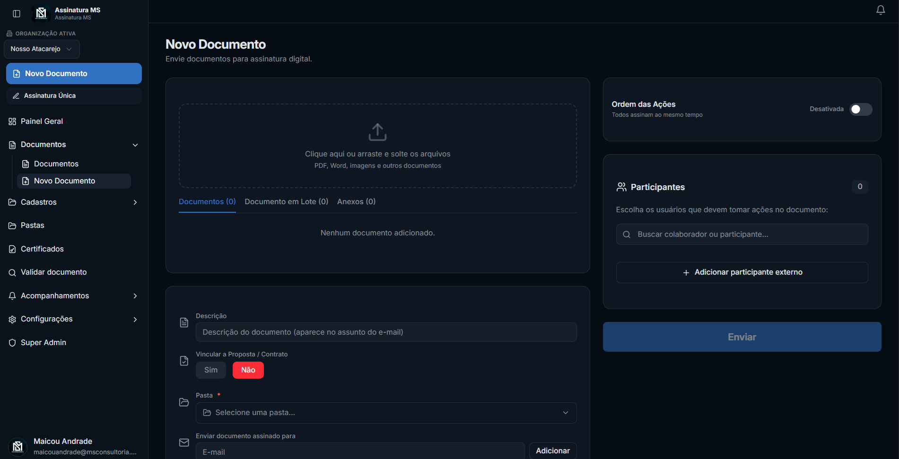Click the organization building icon
Viewport: 899px width, 459px height.
[9, 34]
